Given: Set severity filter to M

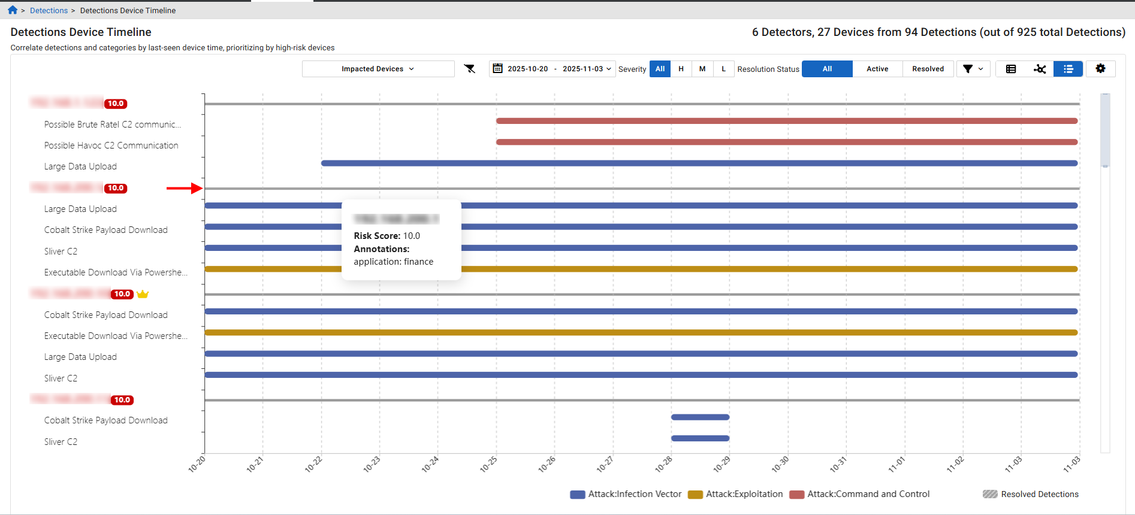Looking at the screenshot, I should pos(702,69).
